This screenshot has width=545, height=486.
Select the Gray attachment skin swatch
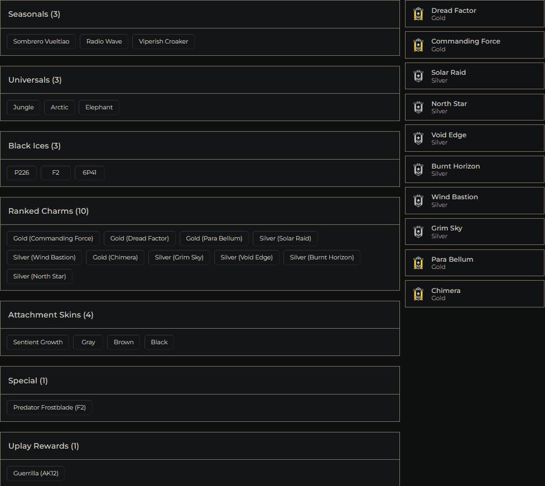pyautogui.click(x=88, y=342)
